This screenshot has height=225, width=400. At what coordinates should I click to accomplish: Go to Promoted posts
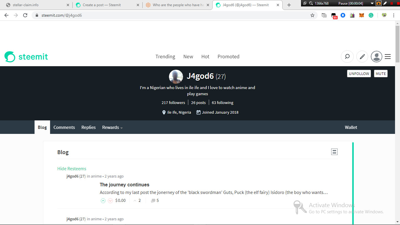(x=228, y=57)
